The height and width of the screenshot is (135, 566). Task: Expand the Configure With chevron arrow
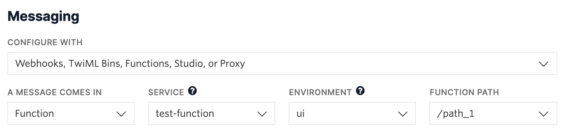point(543,64)
